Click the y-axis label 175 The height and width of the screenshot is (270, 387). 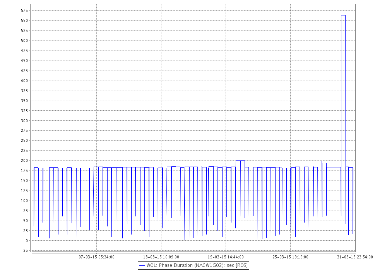click(x=24, y=170)
